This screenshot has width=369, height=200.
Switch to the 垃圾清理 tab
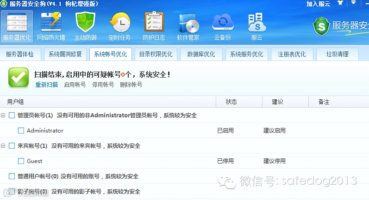coord(337,54)
